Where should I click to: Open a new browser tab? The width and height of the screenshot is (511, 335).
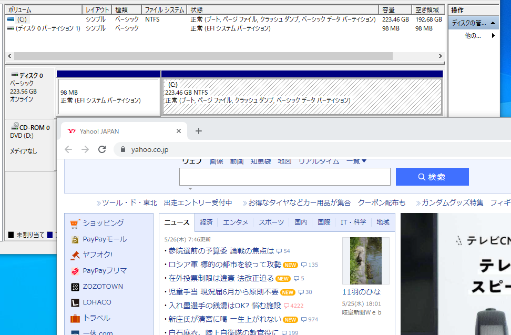(x=199, y=131)
